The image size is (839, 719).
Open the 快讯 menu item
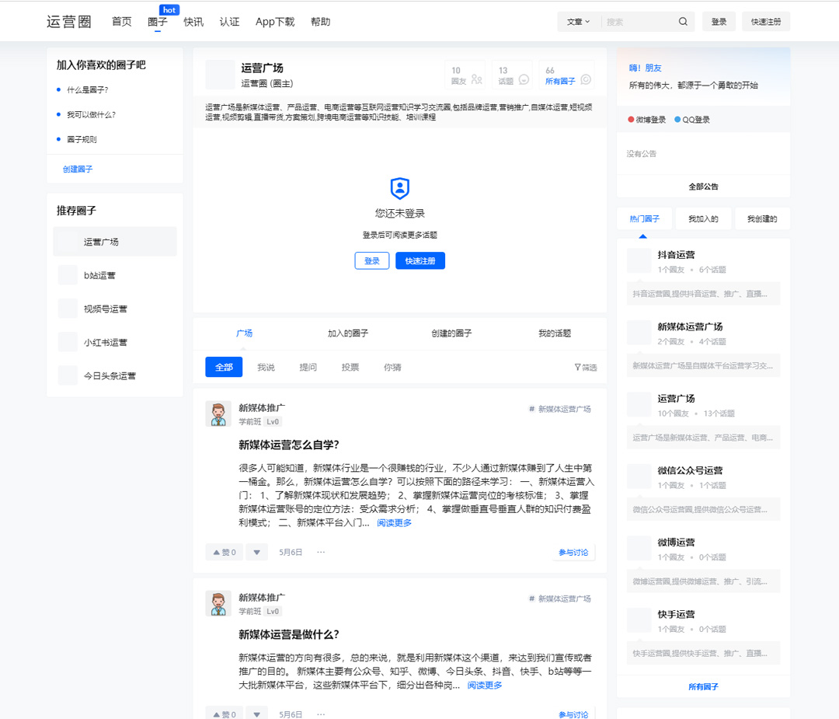pyautogui.click(x=193, y=22)
